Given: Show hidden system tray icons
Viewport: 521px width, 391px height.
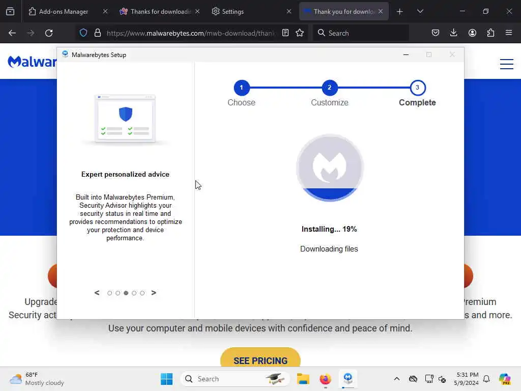Looking at the screenshot, I should 397,379.
